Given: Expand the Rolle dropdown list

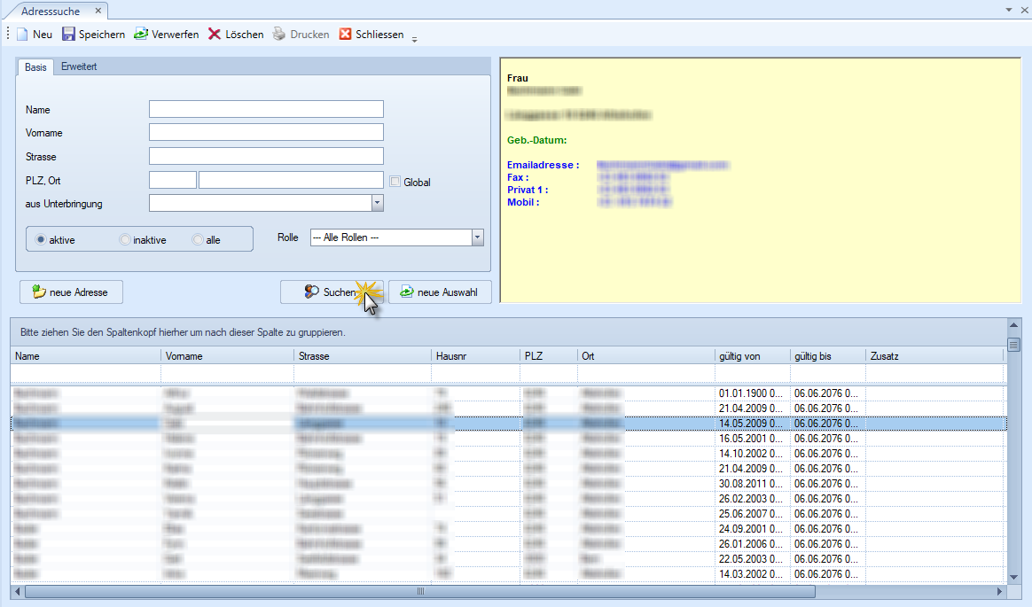Looking at the screenshot, I should pyautogui.click(x=478, y=237).
